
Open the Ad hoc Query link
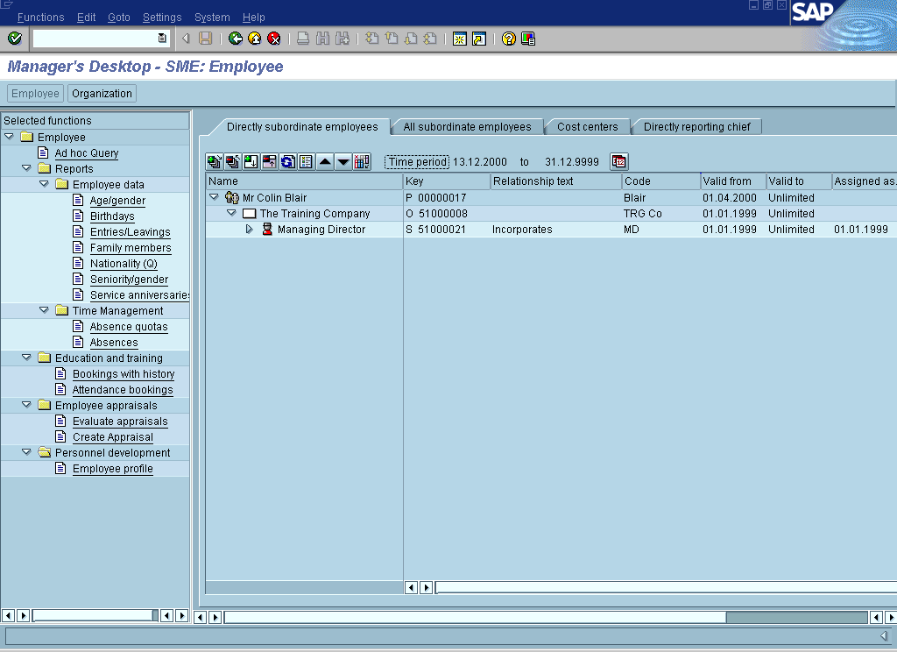(87, 152)
